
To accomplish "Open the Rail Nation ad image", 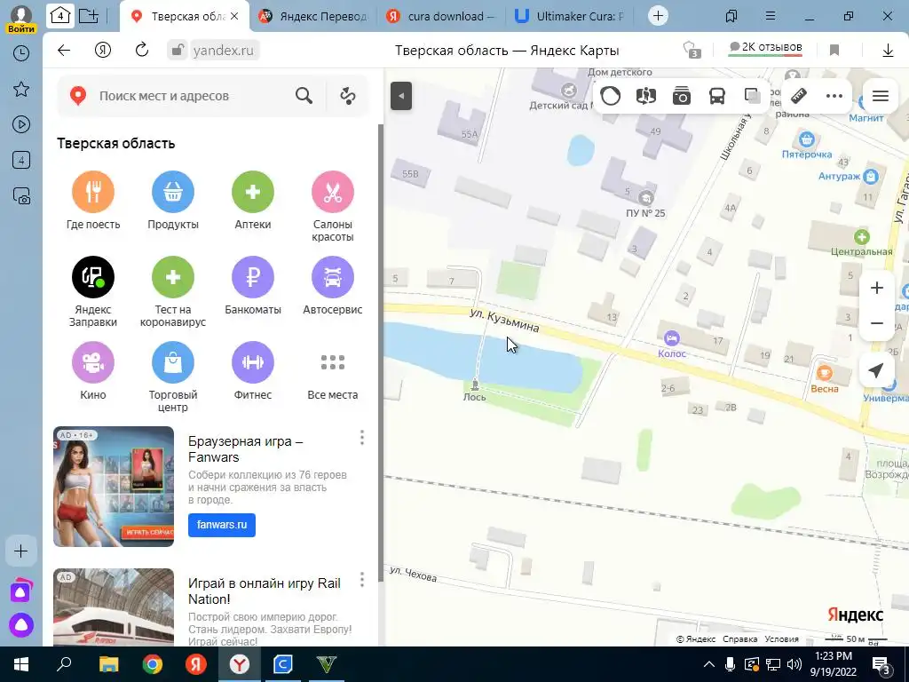I will click(114, 607).
